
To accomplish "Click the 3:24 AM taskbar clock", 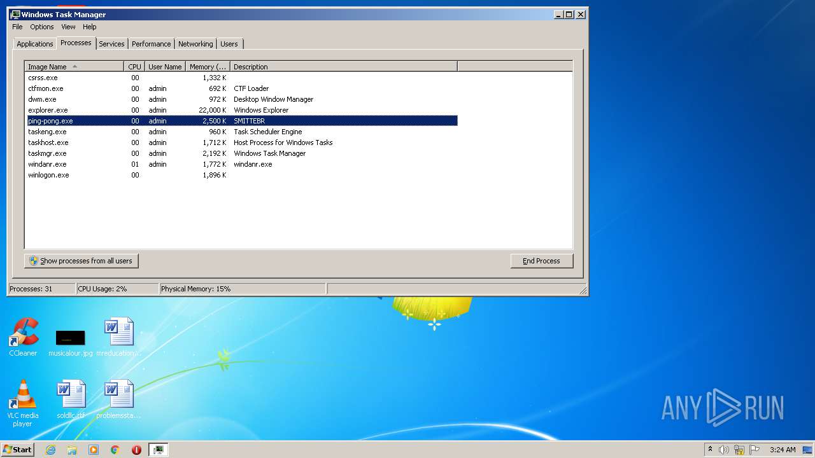I will point(783,450).
